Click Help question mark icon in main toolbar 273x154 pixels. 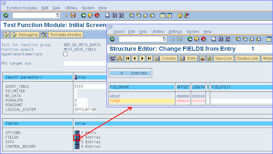point(180,15)
